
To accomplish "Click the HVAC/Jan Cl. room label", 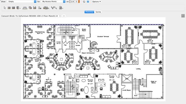I will tap(58, 43).
